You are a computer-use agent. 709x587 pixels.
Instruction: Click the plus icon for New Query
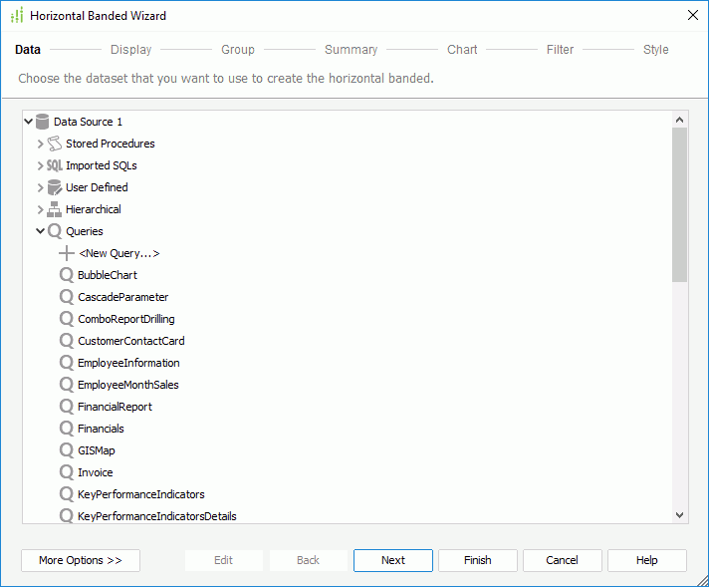(x=67, y=253)
